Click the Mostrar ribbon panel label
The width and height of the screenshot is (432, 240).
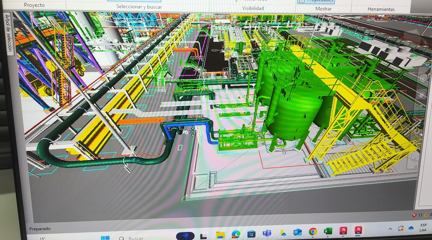click(x=323, y=9)
